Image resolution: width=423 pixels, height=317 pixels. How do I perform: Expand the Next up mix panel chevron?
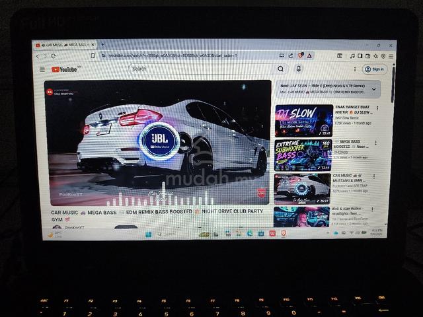[x=373, y=89]
